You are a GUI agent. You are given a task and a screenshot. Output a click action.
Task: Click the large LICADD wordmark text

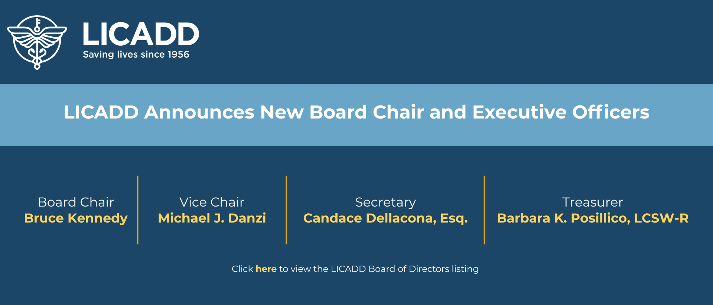coord(141,34)
